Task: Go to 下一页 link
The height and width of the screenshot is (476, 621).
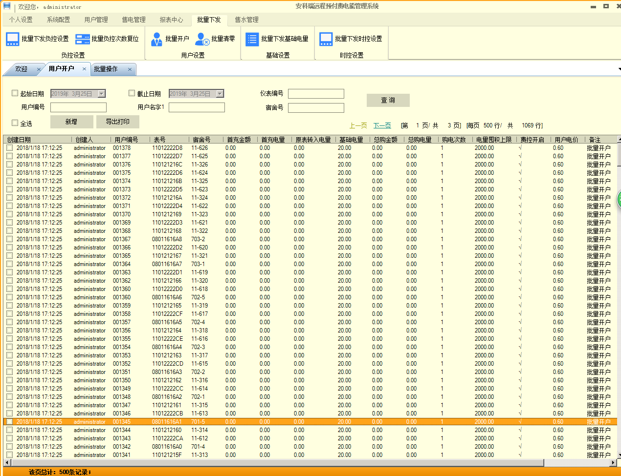Action: 382,125
